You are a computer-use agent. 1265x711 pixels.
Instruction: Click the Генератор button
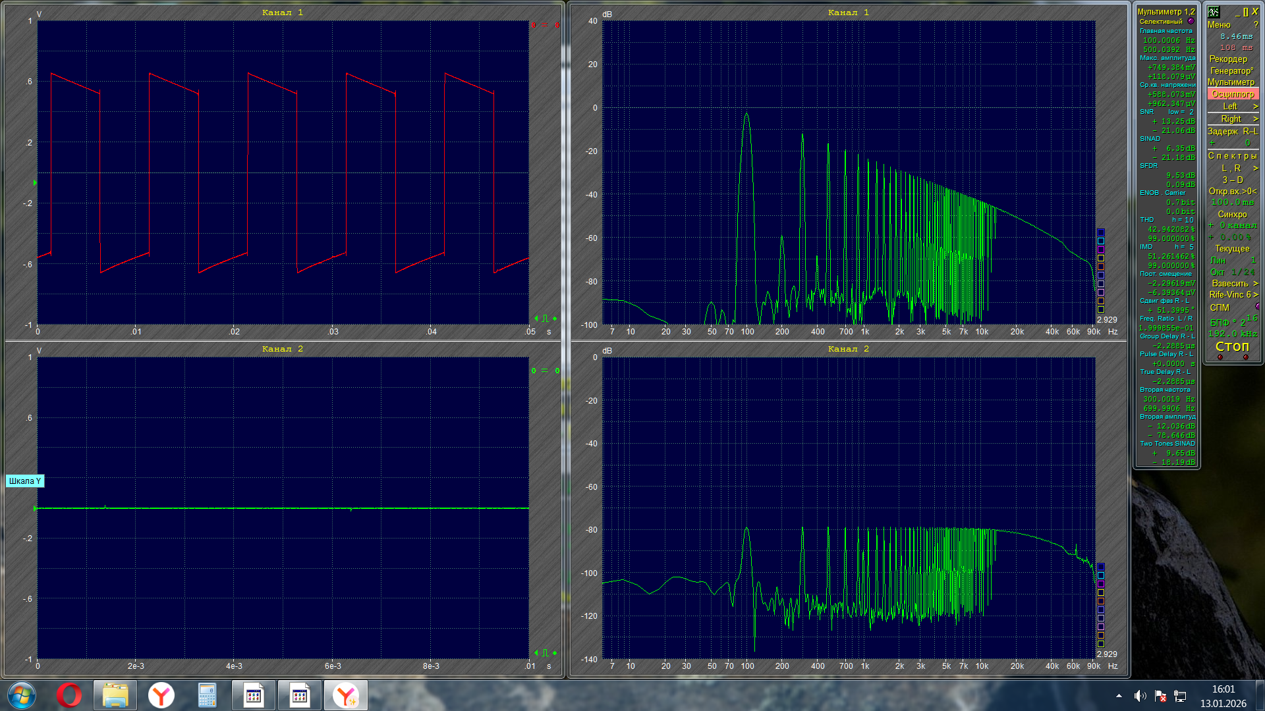click(x=1231, y=70)
